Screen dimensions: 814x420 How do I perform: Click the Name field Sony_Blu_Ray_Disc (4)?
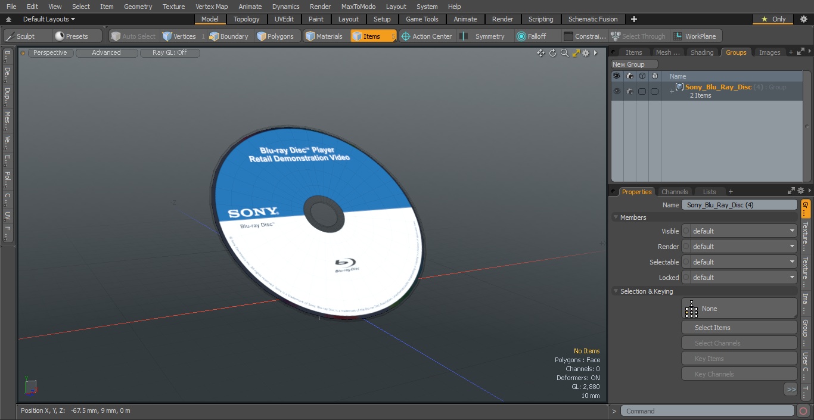pos(740,205)
